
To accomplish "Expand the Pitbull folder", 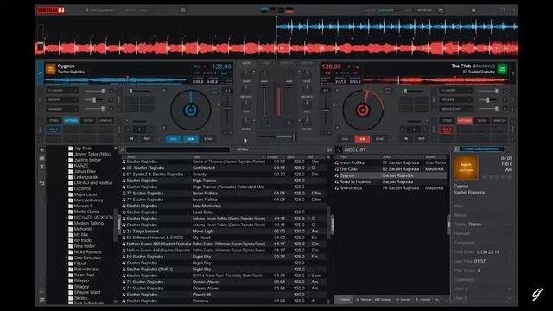I will (x=67, y=263).
